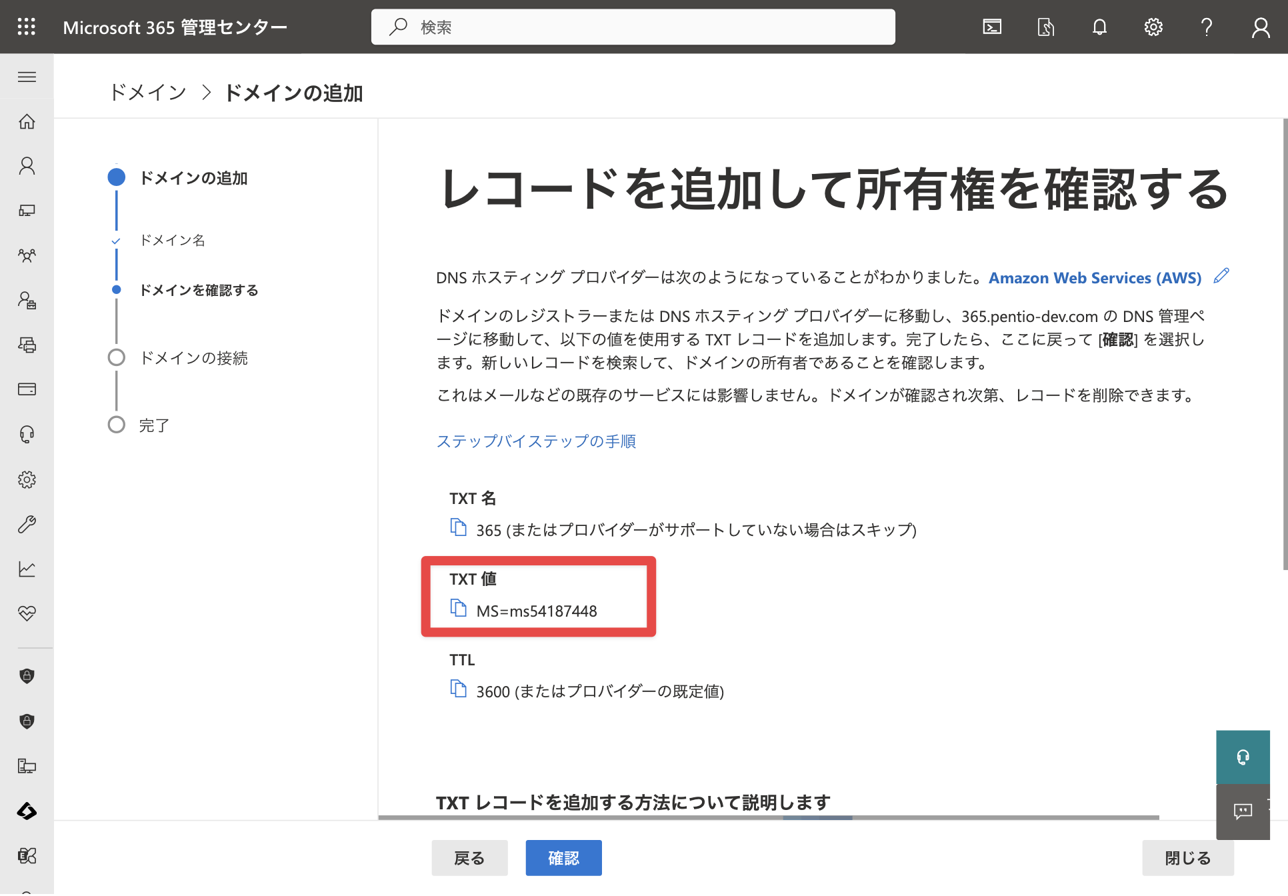Open Cloud Shell icon in header
Viewport: 1288px width, 896px height.
992,27
